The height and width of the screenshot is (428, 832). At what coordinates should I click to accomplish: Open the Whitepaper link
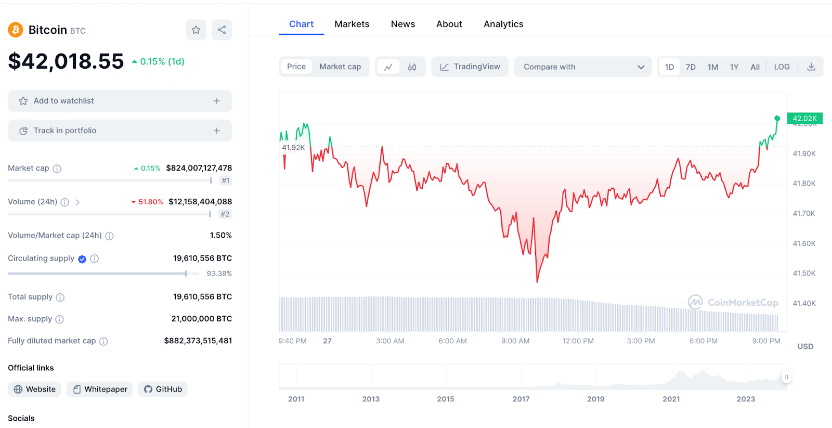click(x=99, y=389)
